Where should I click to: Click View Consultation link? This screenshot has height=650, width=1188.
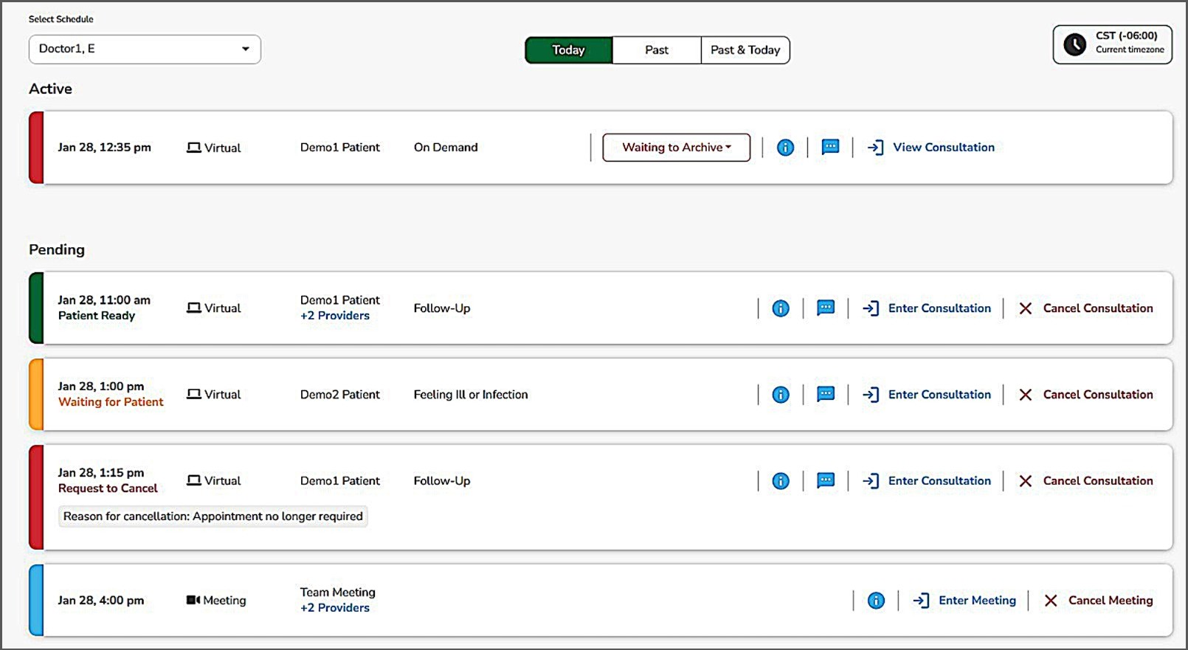tap(943, 148)
